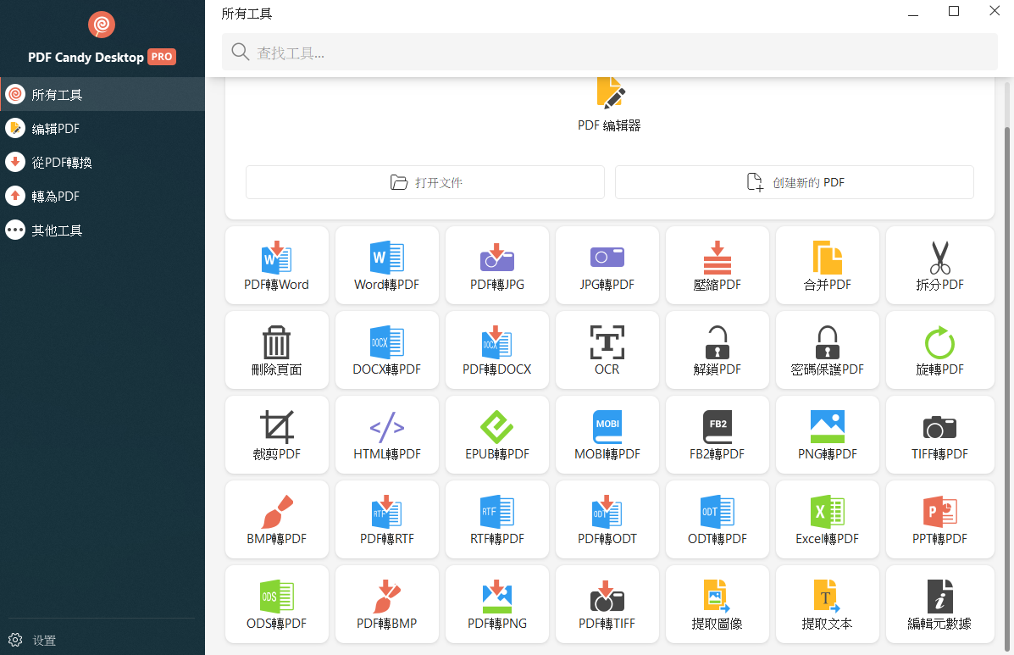Select the PPT轉PDF tool
This screenshot has width=1014, height=655.
coord(939,519)
